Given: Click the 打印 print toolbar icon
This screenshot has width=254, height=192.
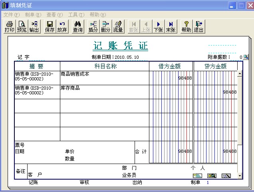Looking at the screenshot, I should [x=10, y=26].
